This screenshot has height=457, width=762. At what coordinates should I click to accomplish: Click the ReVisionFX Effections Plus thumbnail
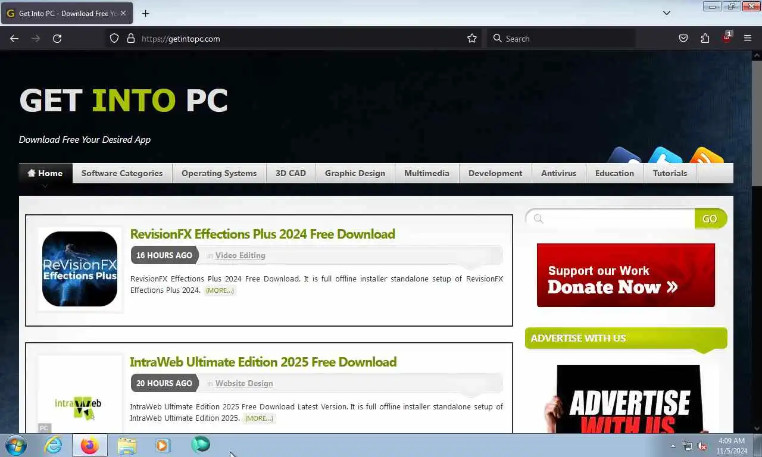tap(80, 269)
